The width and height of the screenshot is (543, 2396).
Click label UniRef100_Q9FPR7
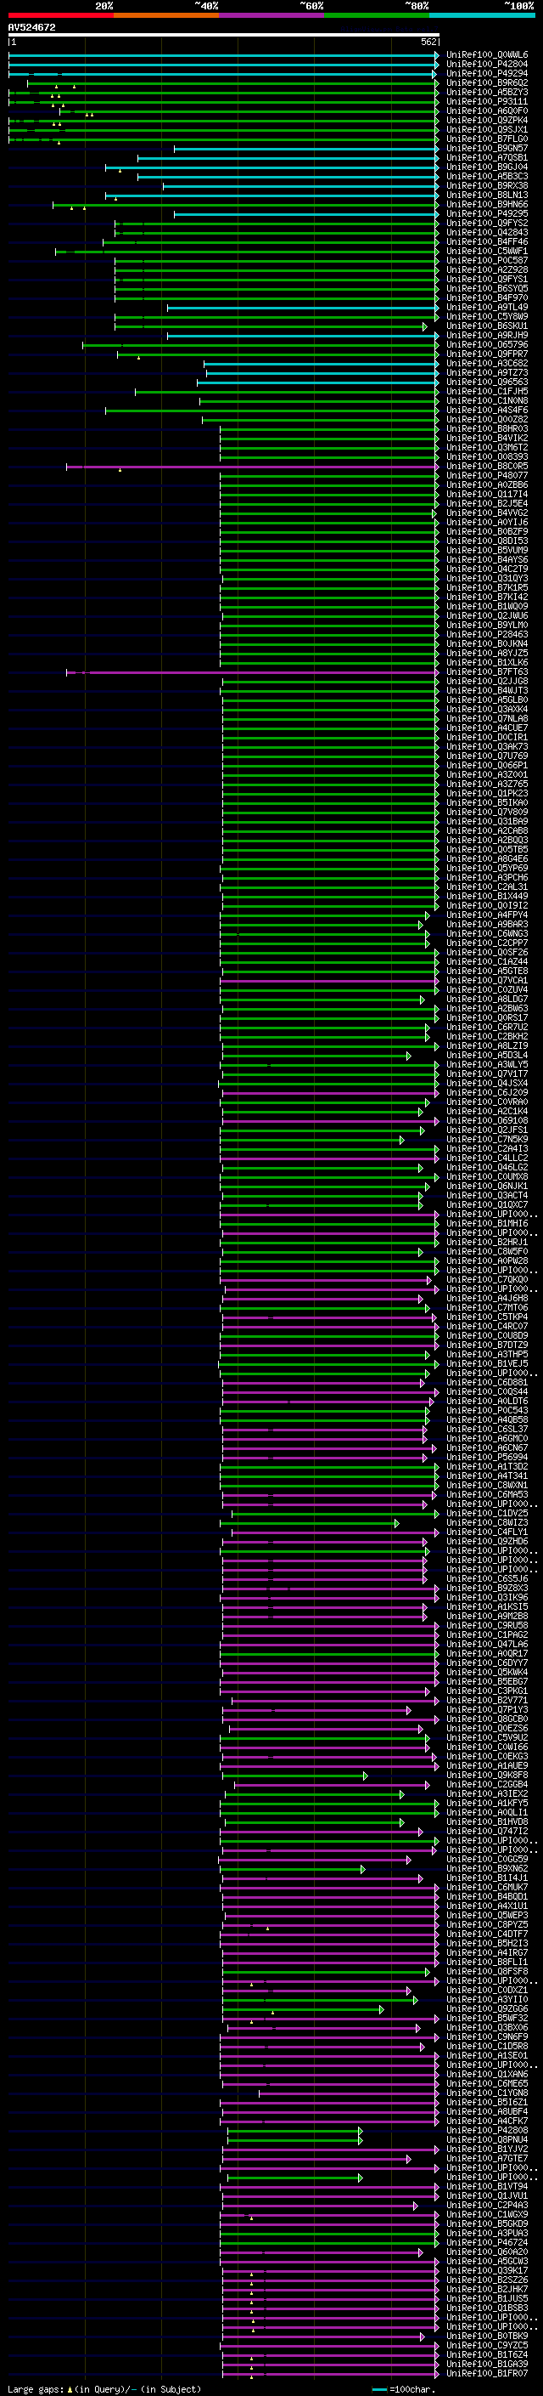tap(486, 354)
